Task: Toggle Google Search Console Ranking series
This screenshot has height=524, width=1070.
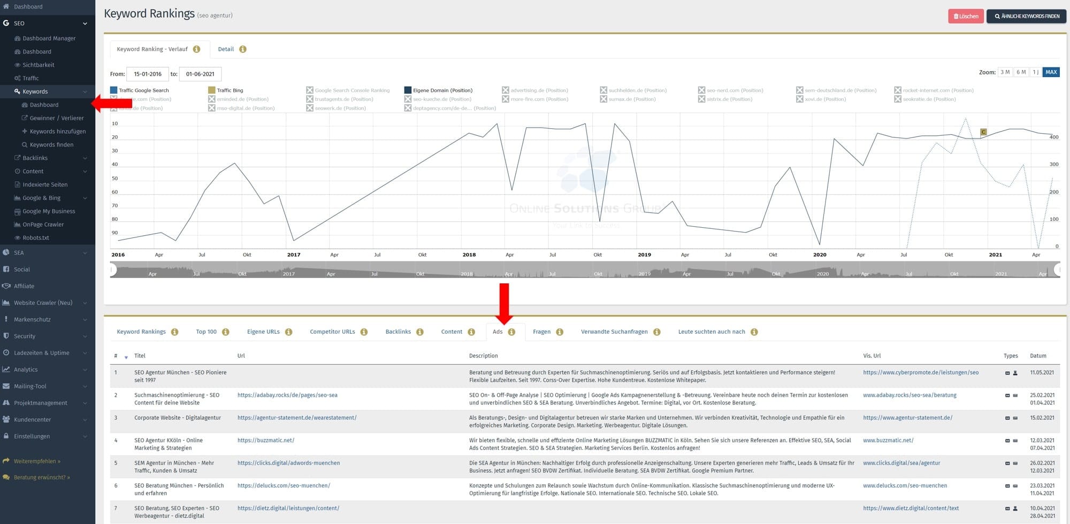Action: coord(348,90)
